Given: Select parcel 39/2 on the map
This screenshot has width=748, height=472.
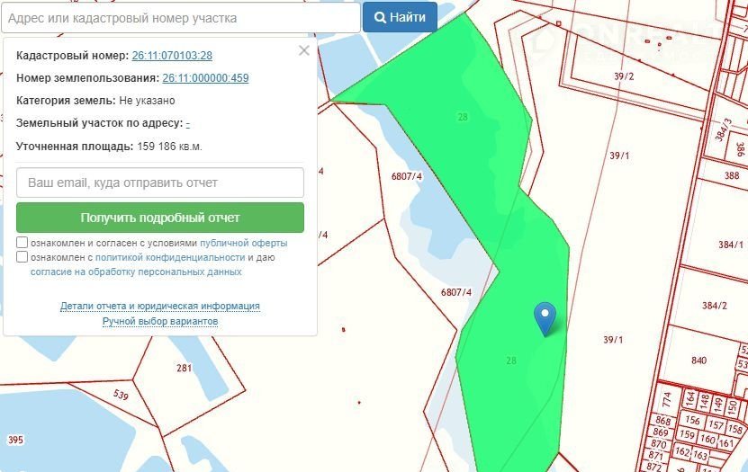Looking at the screenshot, I should tap(624, 76).
